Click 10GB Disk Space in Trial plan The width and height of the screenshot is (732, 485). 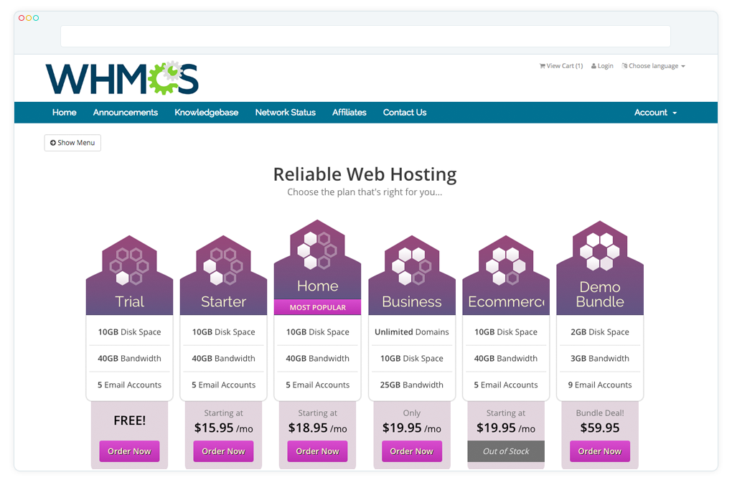(129, 332)
